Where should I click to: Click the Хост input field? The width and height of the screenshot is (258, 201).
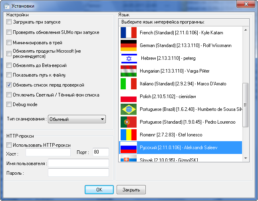(x=48, y=152)
